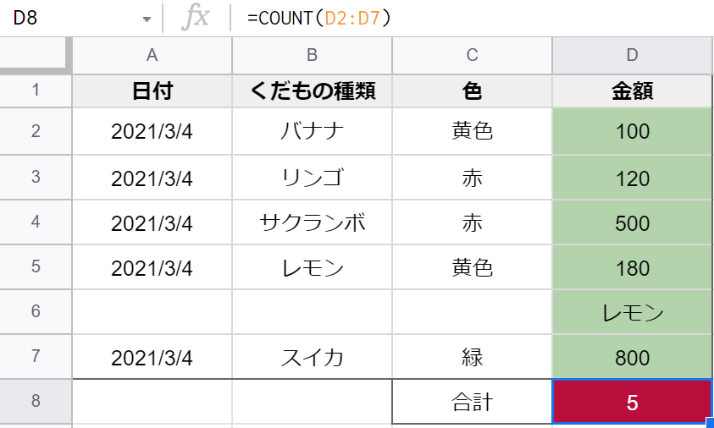This screenshot has height=428, width=714.
Task: Select column D header
Action: (x=632, y=56)
